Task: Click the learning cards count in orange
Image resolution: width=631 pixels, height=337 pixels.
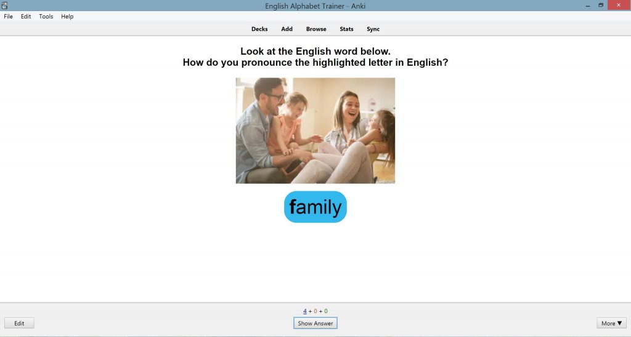Action: pos(315,311)
